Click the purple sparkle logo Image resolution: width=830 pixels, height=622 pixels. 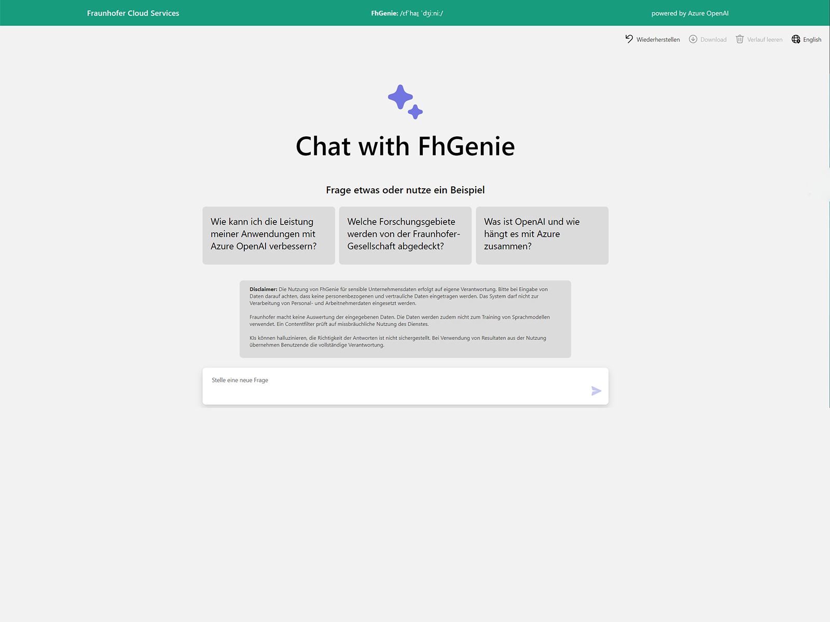pos(405,102)
